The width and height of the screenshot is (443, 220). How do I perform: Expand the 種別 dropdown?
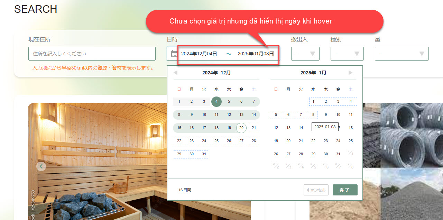(347, 54)
